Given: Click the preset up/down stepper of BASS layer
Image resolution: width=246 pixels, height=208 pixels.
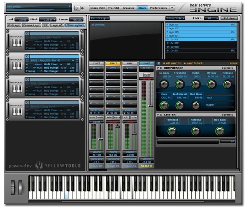Looking at the screenshot, I should [x=77, y=61].
